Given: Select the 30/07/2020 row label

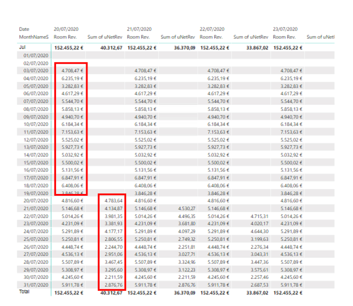Looking at the screenshot, I should [36, 277].
